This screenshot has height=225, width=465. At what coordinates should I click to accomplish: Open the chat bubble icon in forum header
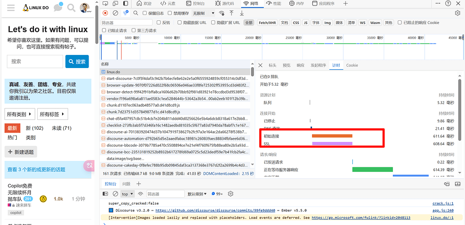tap(58, 7)
